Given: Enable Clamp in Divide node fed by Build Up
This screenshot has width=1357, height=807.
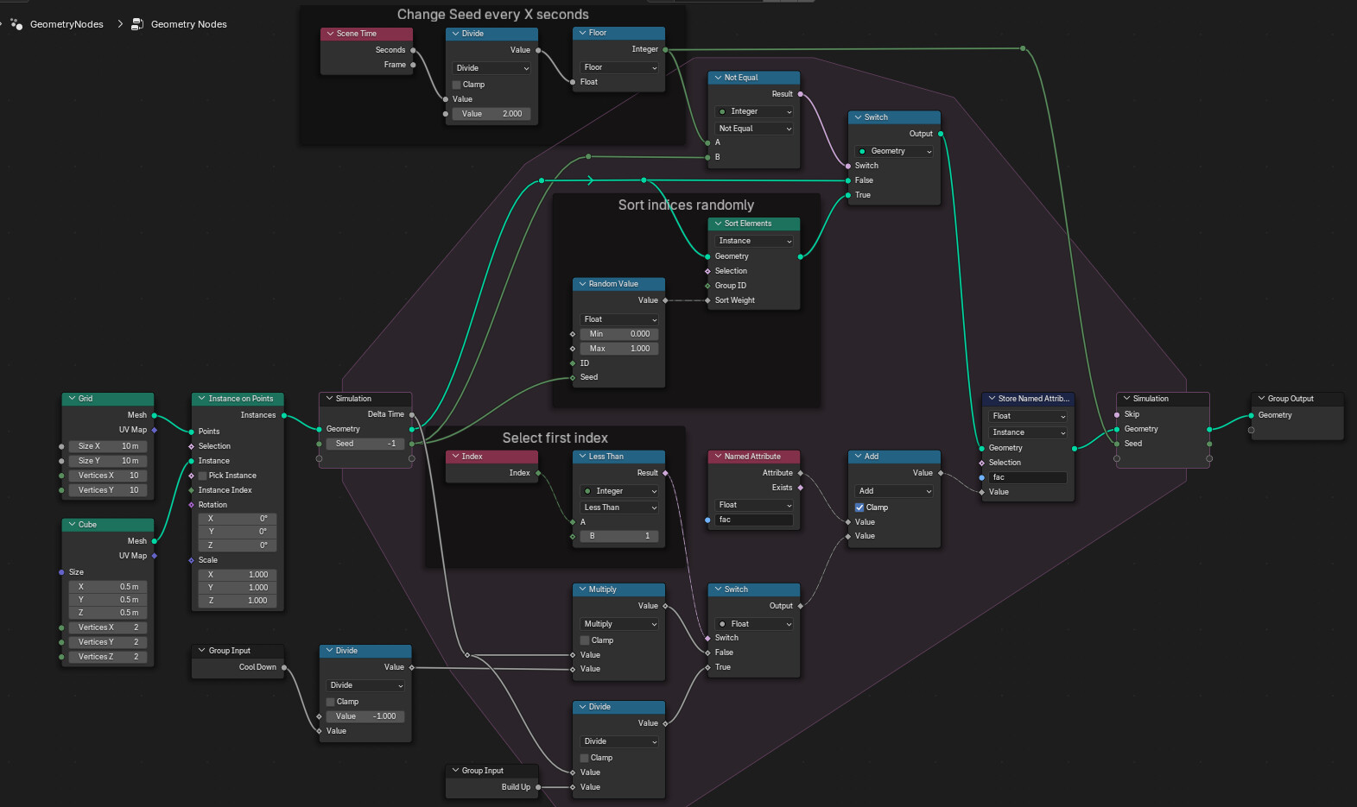Looking at the screenshot, I should 585,758.
